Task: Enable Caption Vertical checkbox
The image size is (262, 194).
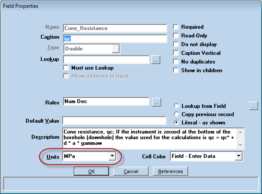Action: tap(176, 53)
